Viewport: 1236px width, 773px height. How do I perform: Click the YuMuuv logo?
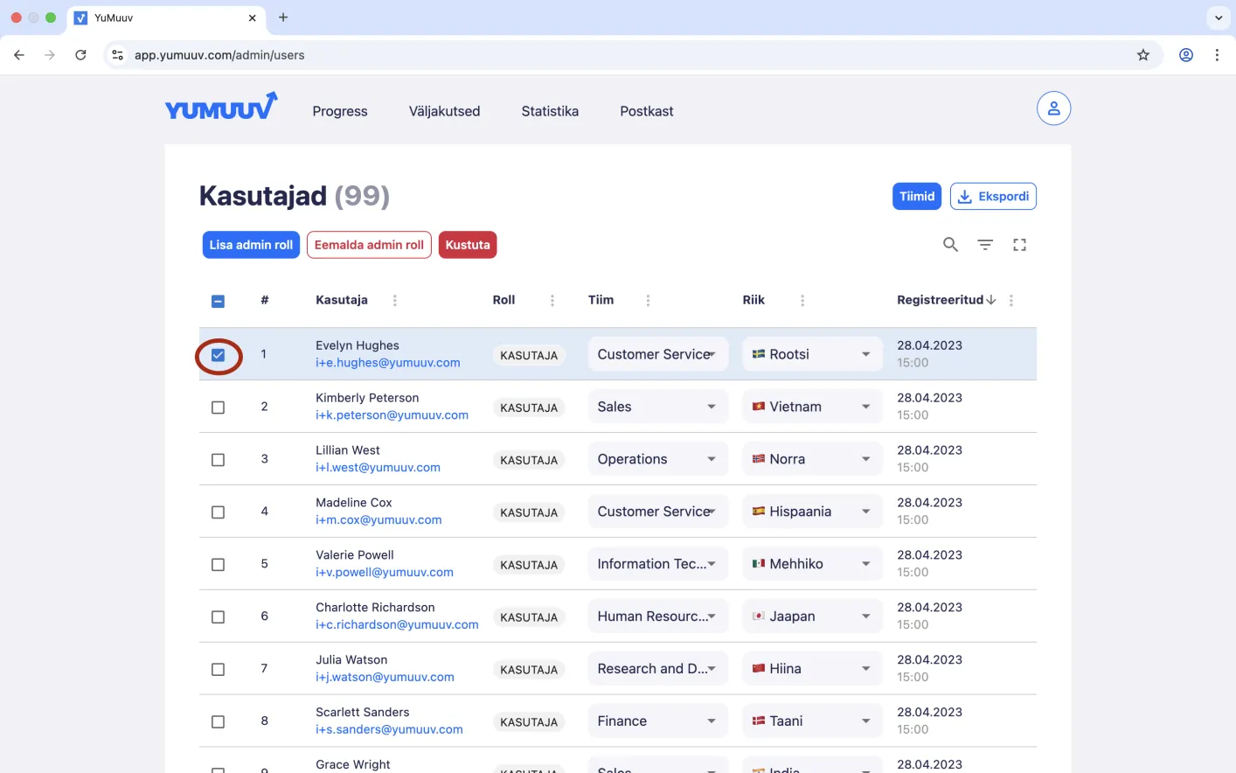221,107
